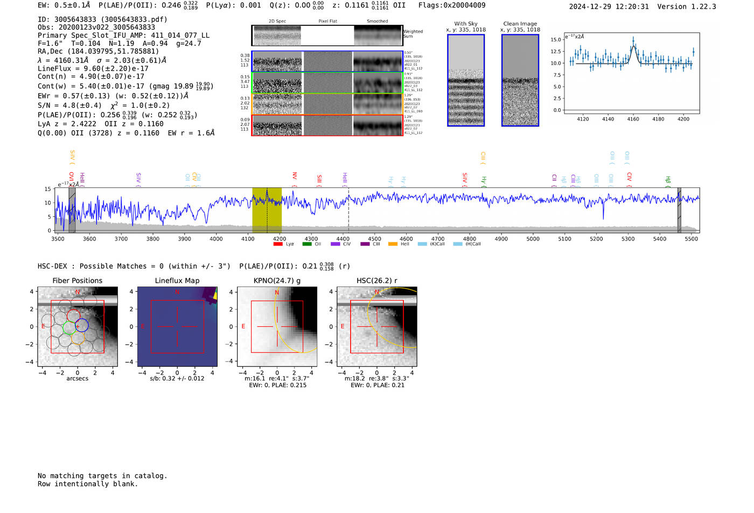Click the dark purple CIII legend swatch
The image size is (754, 513).
coord(365,244)
